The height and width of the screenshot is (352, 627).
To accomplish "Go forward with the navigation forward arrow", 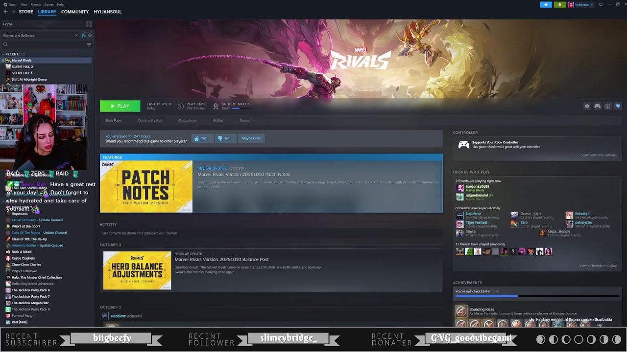I will [13, 12].
